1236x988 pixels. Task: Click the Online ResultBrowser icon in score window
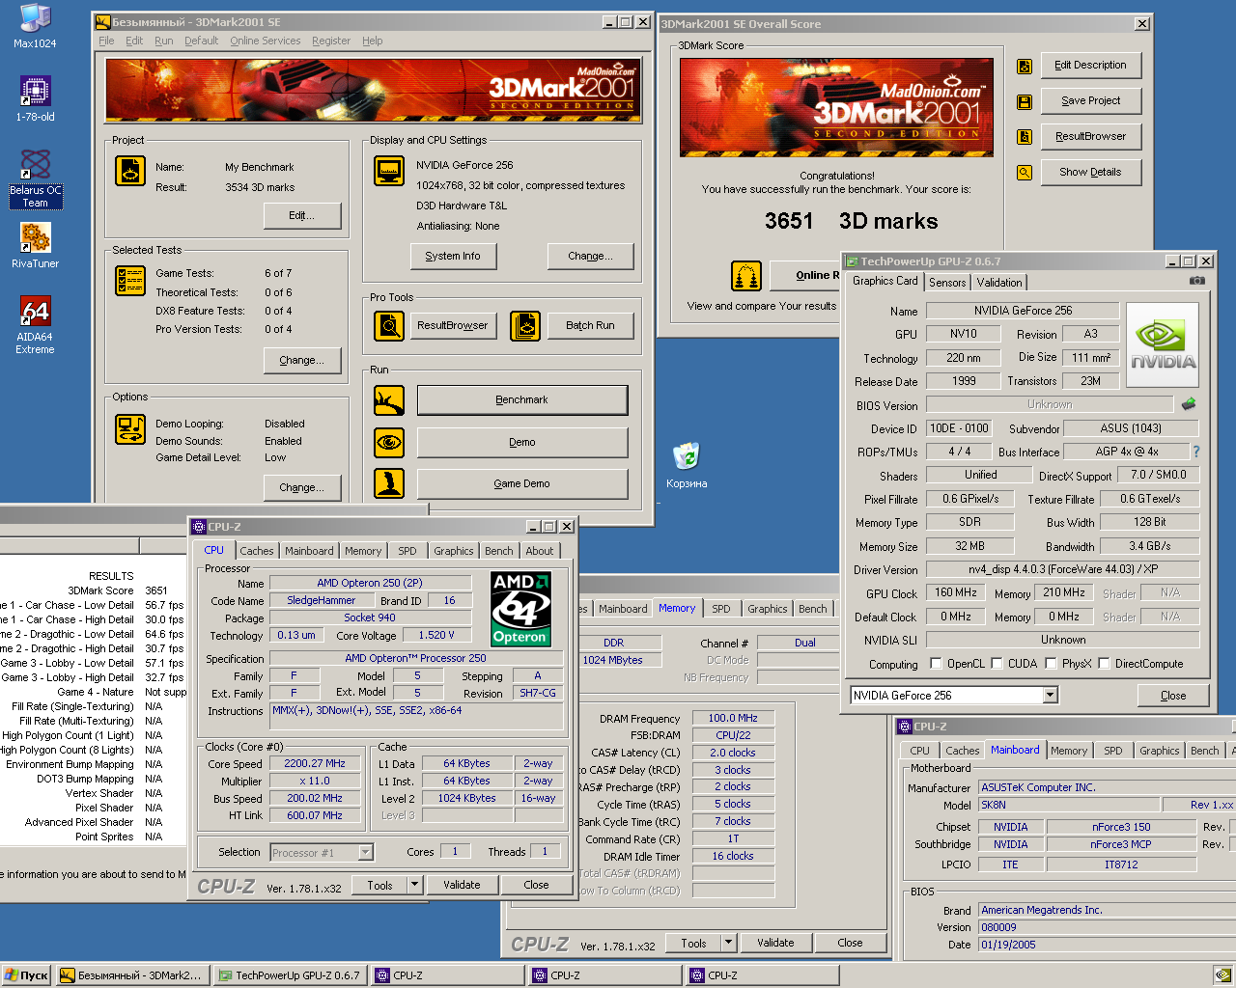pos(746,276)
